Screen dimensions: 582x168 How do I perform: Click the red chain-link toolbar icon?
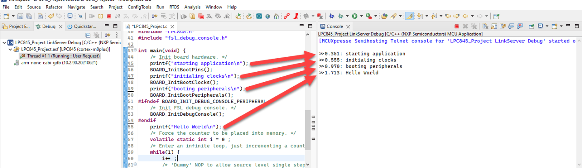(286, 16)
